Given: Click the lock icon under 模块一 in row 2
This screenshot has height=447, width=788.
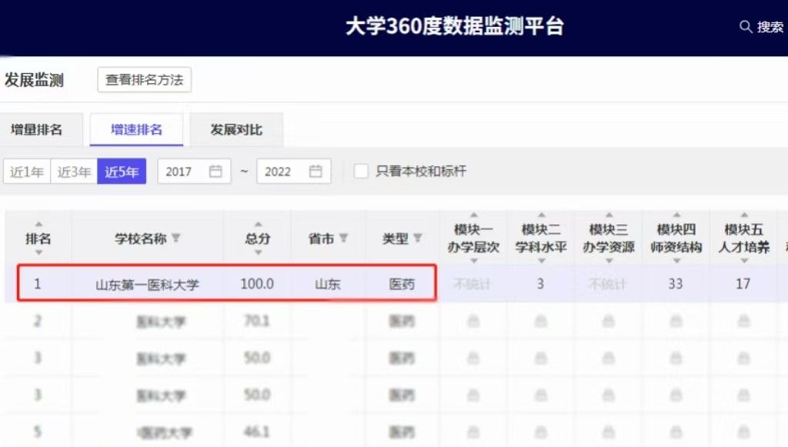Looking at the screenshot, I should tap(473, 321).
